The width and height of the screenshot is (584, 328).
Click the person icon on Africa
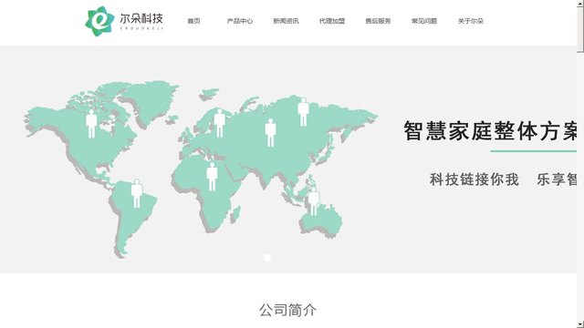click(x=212, y=177)
